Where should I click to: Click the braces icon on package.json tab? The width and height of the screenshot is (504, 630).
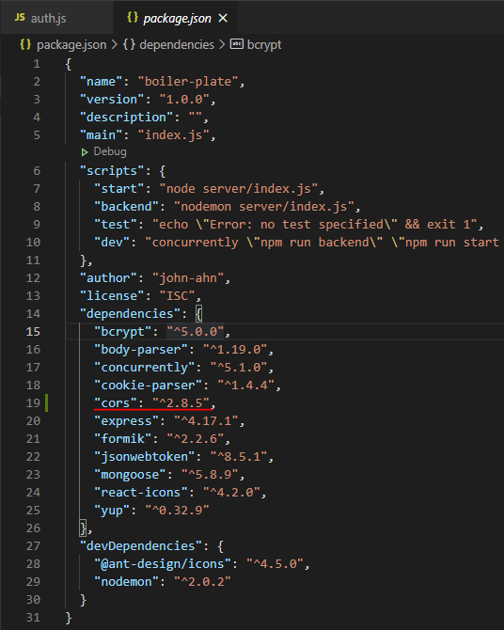[133, 17]
